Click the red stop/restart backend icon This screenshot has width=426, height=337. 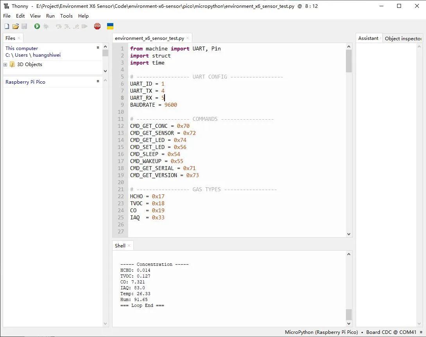97,26
